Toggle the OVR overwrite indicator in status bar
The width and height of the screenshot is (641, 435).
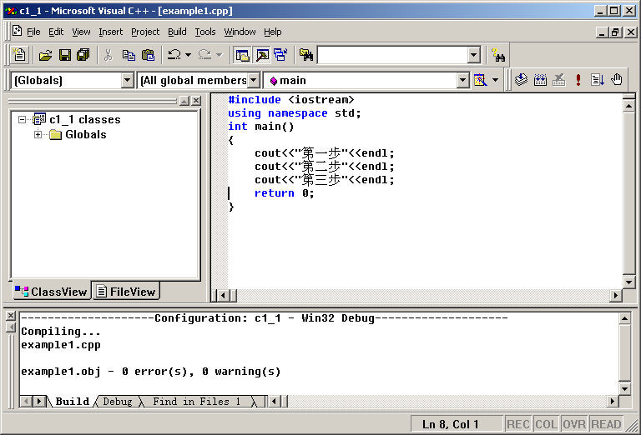[573, 424]
